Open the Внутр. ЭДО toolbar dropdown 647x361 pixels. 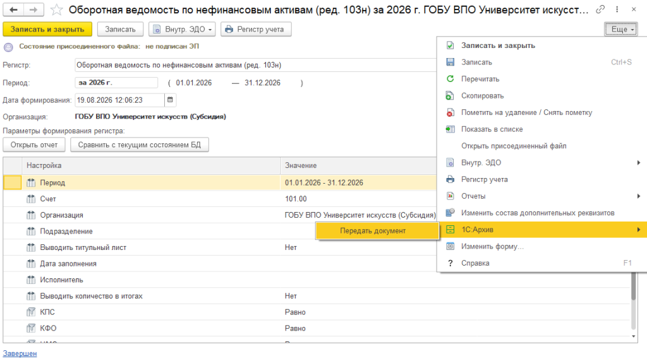(182, 29)
